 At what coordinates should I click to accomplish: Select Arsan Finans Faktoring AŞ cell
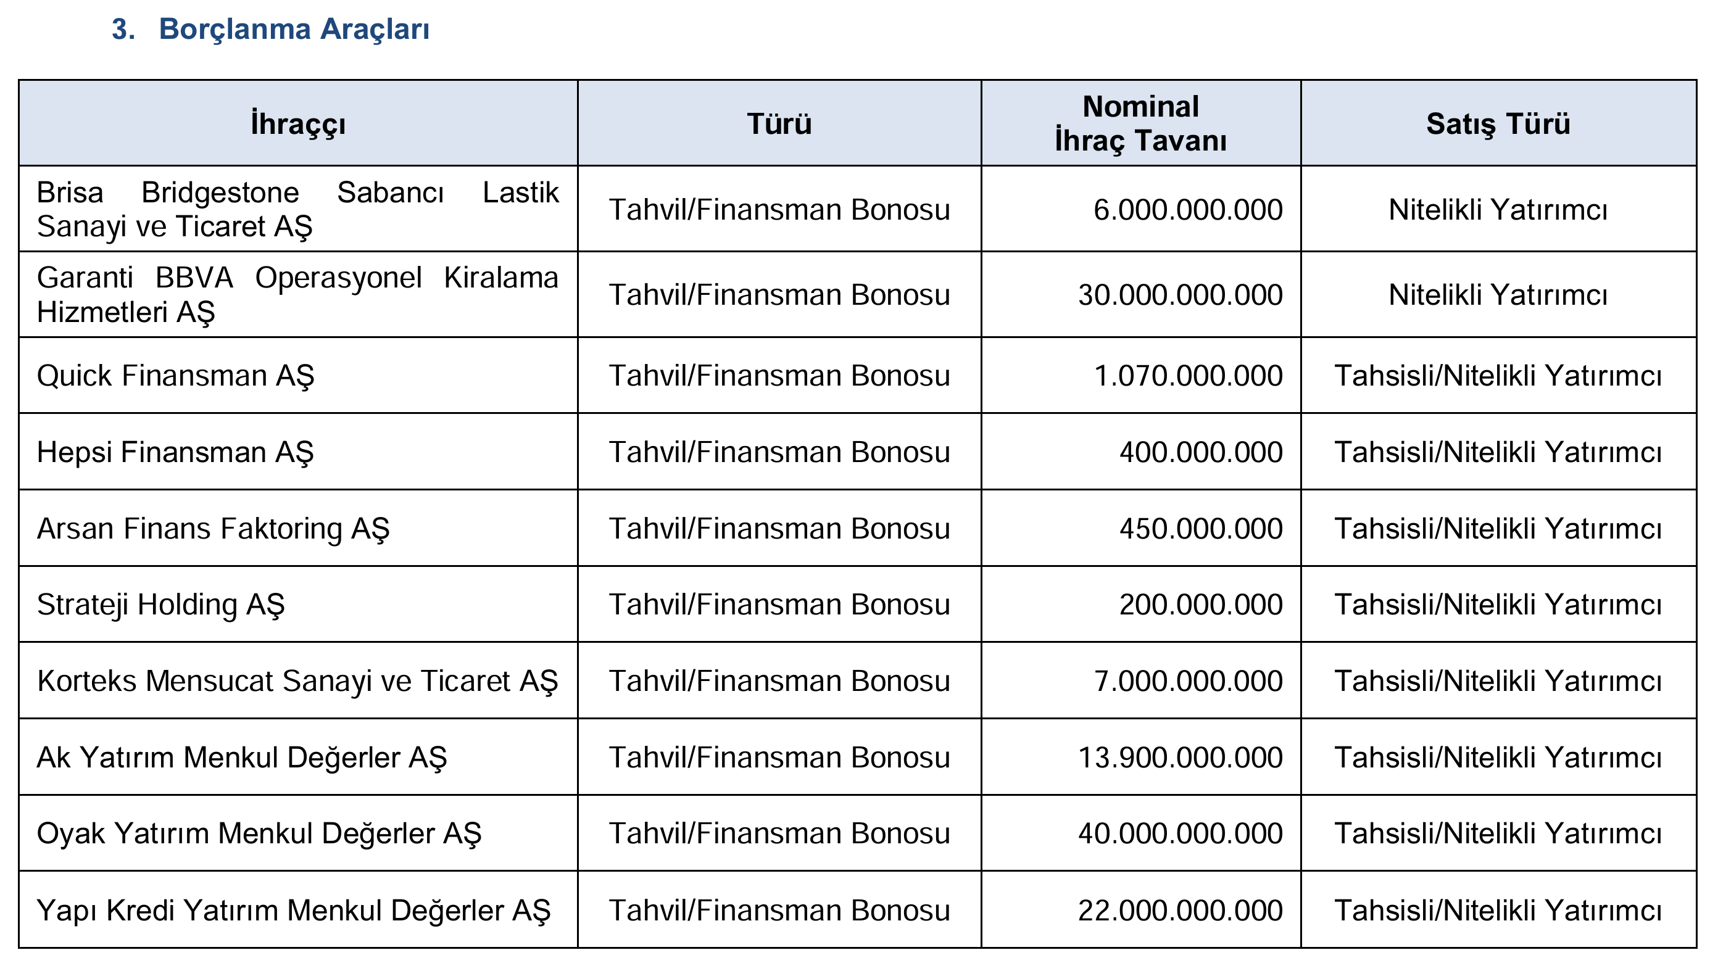point(298,528)
